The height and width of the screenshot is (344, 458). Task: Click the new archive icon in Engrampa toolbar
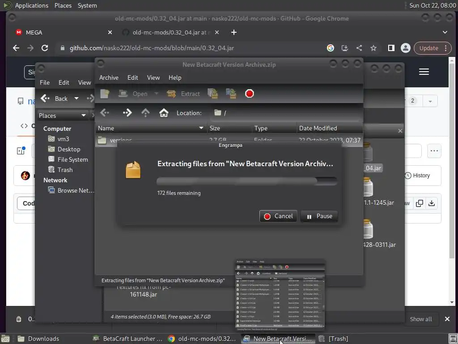(105, 94)
